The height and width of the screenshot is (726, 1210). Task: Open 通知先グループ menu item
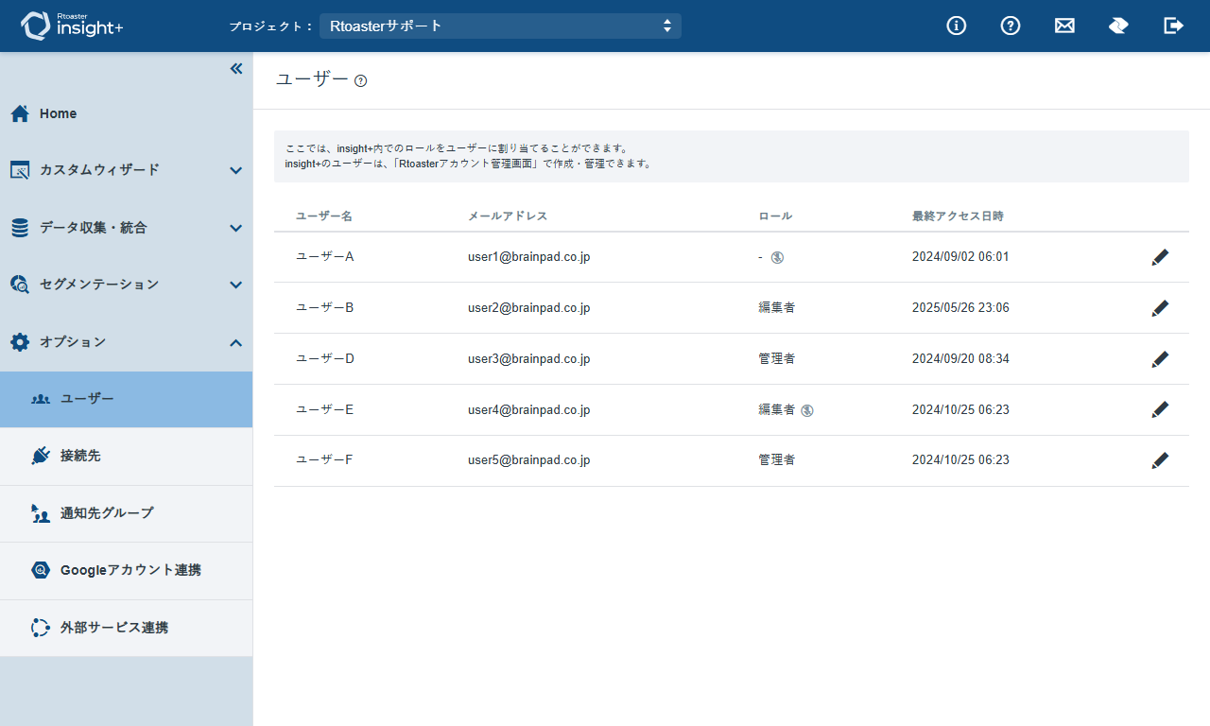[x=127, y=513]
